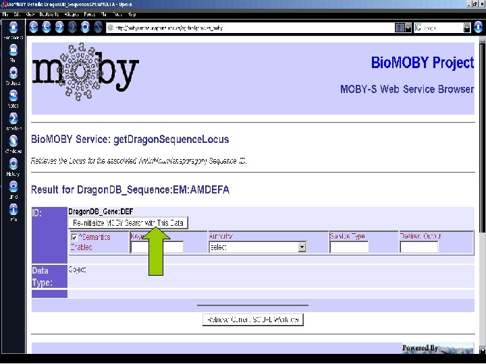Click the question mark button in address bar
The image size is (486, 364).
click(x=399, y=28)
